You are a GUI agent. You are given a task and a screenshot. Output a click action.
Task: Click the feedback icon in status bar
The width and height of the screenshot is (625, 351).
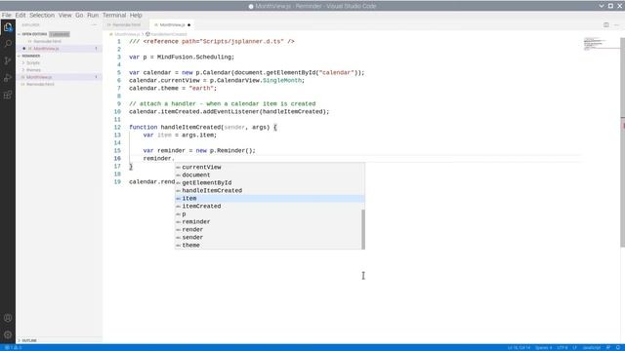pyautogui.click(x=608, y=348)
